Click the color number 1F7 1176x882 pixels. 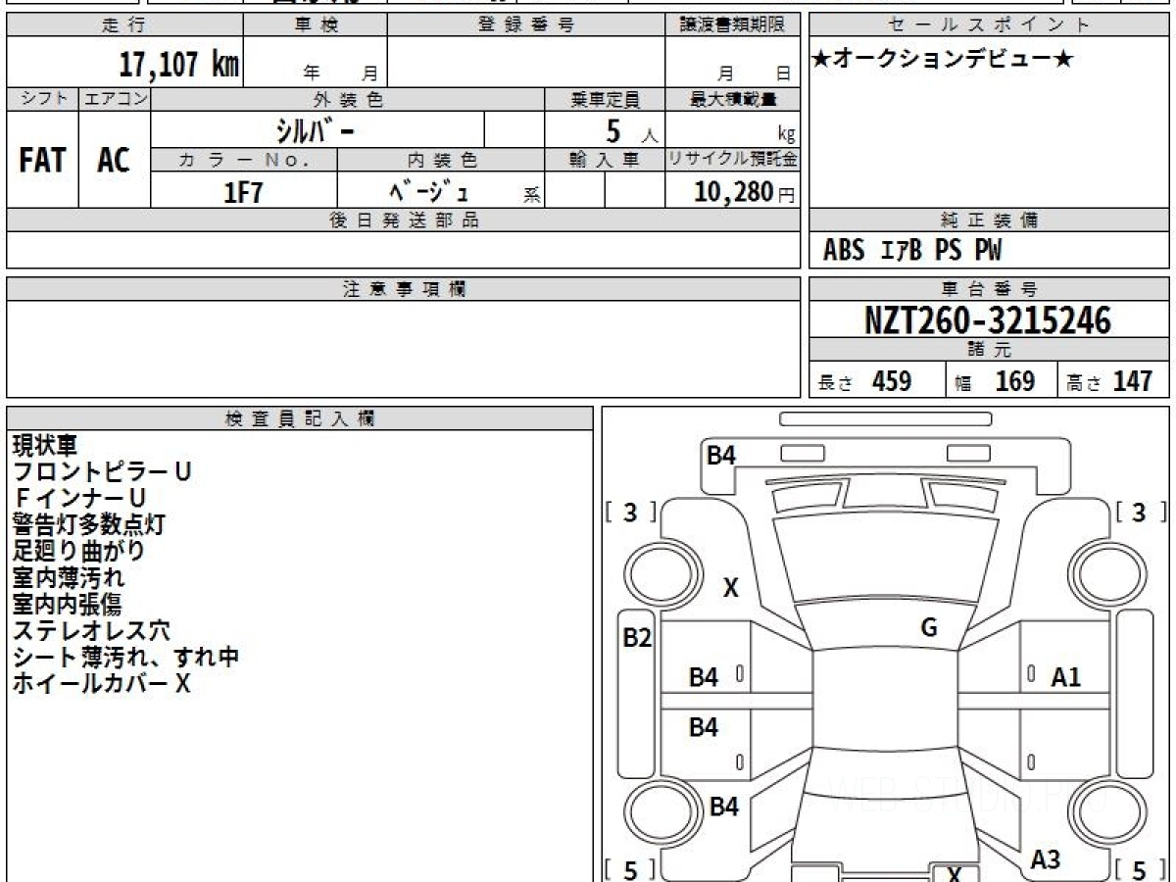pos(243,192)
